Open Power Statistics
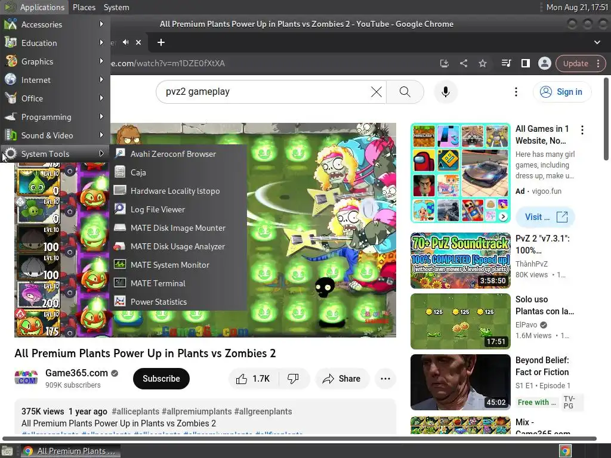 [x=178, y=302]
